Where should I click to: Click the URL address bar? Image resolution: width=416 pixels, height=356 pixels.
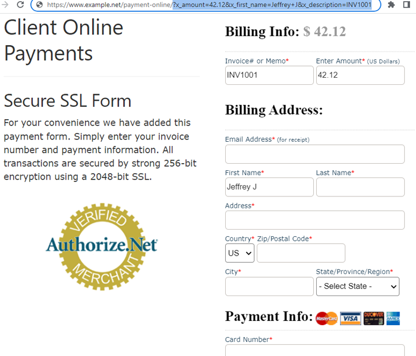(206, 5)
